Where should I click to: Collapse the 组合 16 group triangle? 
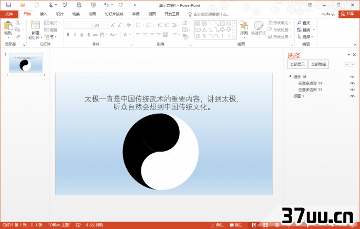point(290,76)
